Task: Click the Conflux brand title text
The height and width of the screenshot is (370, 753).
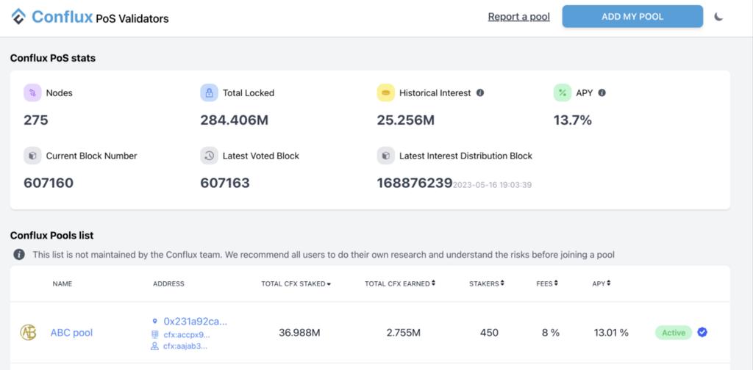Action: pyautogui.click(x=62, y=17)
